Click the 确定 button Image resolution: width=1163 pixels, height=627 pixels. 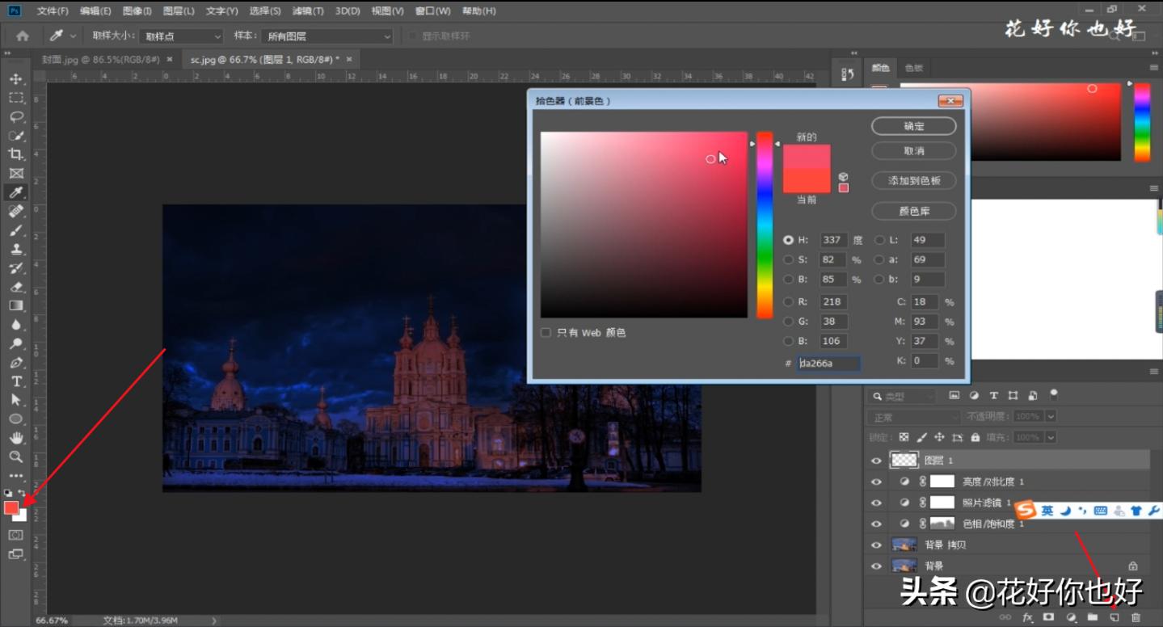pos(913,126)
